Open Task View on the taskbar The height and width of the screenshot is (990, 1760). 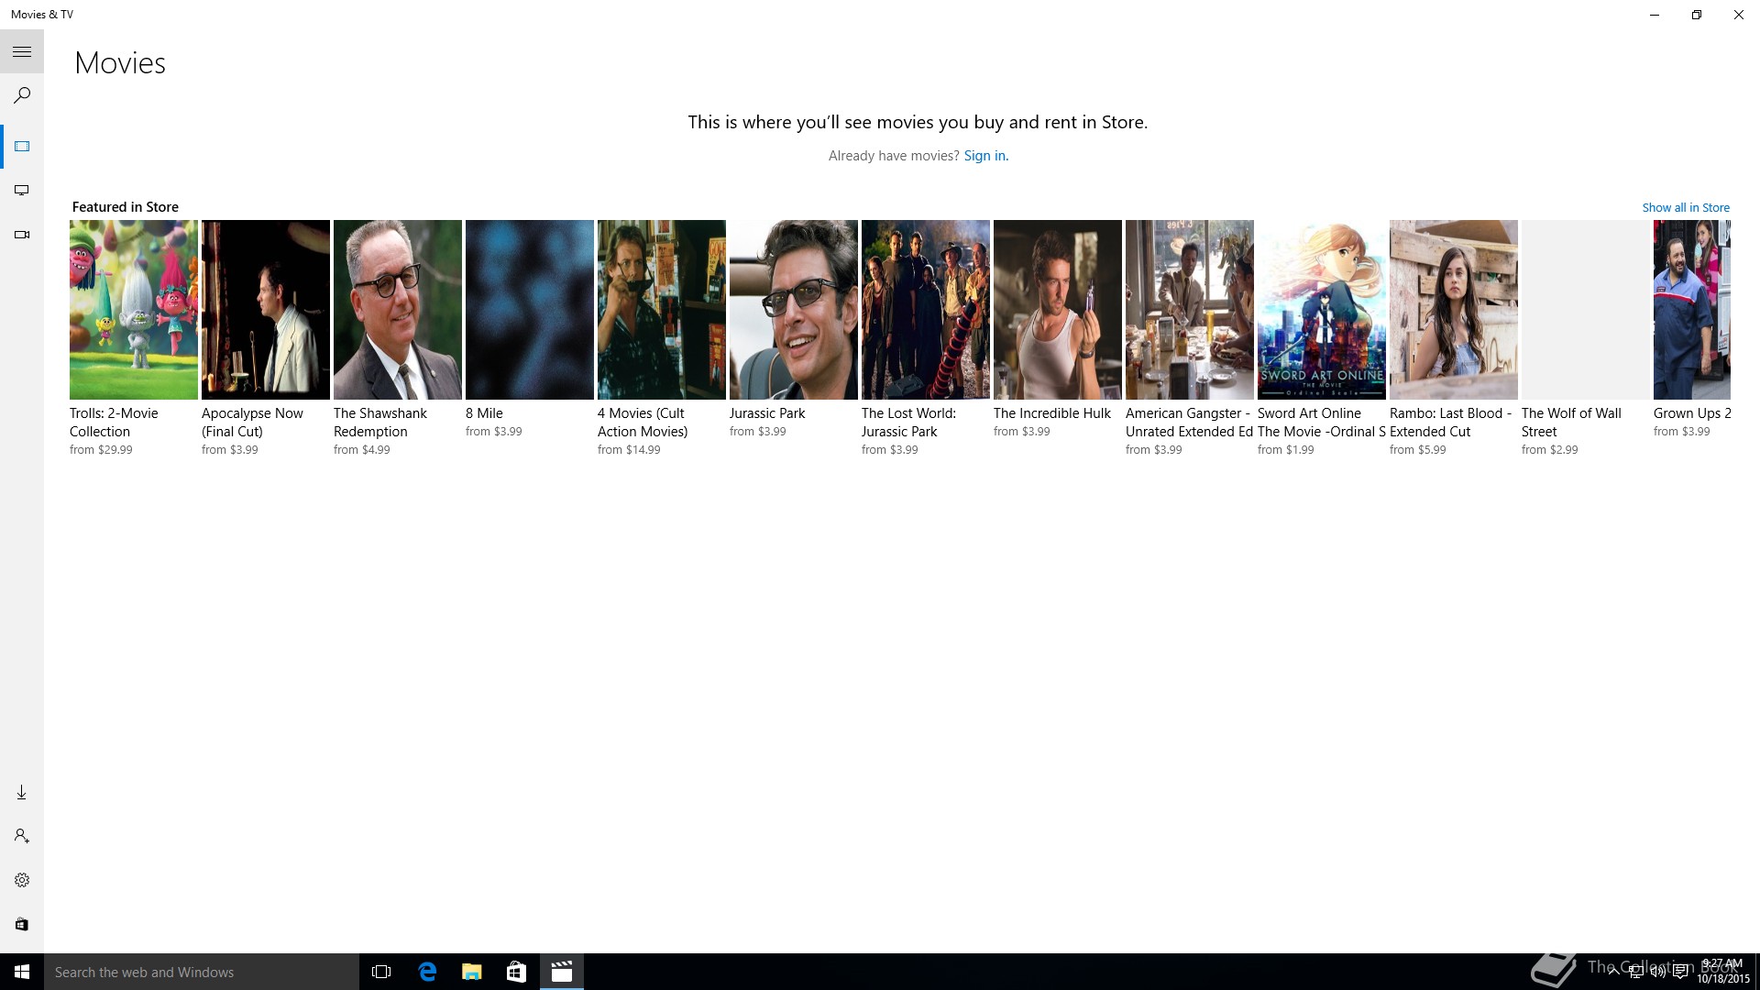(x=381, y=972)
